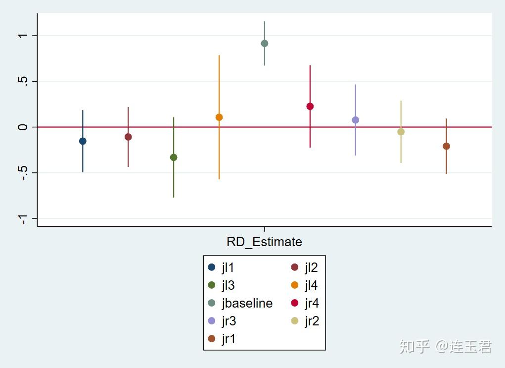Select the jr2 legend label
Image resolution: width=505 pixels, height=368 pixels.
(x=312, y=321)
